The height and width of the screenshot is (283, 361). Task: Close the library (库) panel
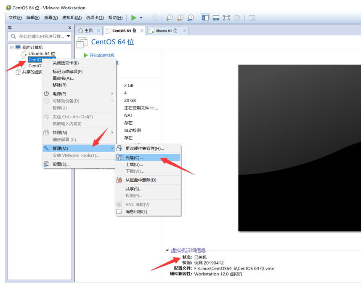point(70,28)
